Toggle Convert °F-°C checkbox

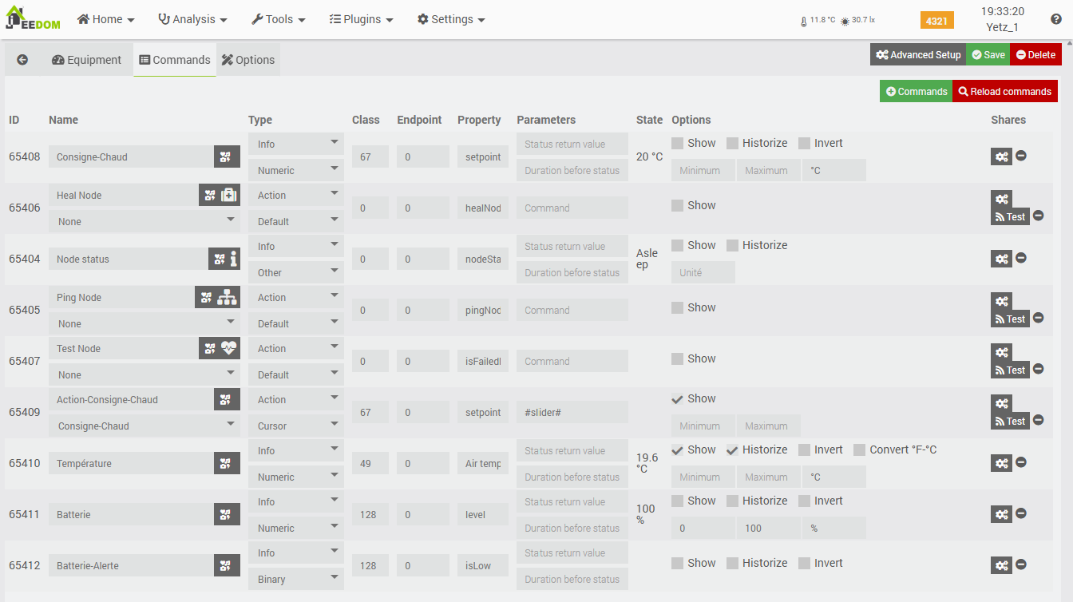[x=859, y=450]
